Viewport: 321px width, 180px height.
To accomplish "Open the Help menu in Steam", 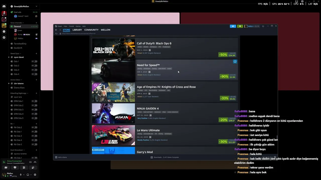I will point(84,26).
